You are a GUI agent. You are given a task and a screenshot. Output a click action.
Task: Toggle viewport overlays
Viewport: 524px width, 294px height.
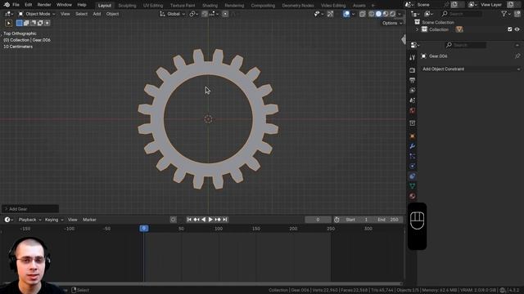[x=346, y=14]
